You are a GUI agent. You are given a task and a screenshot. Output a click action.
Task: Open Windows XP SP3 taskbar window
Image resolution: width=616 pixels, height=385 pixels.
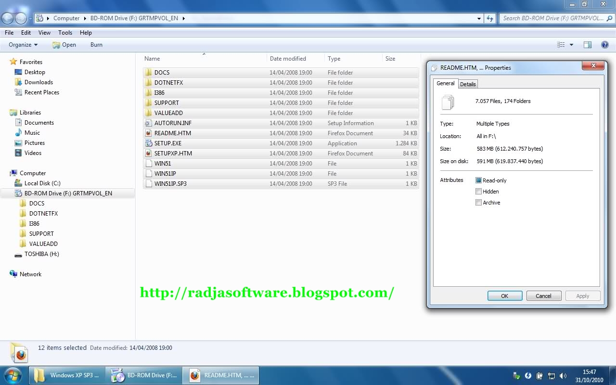[67, 375]
